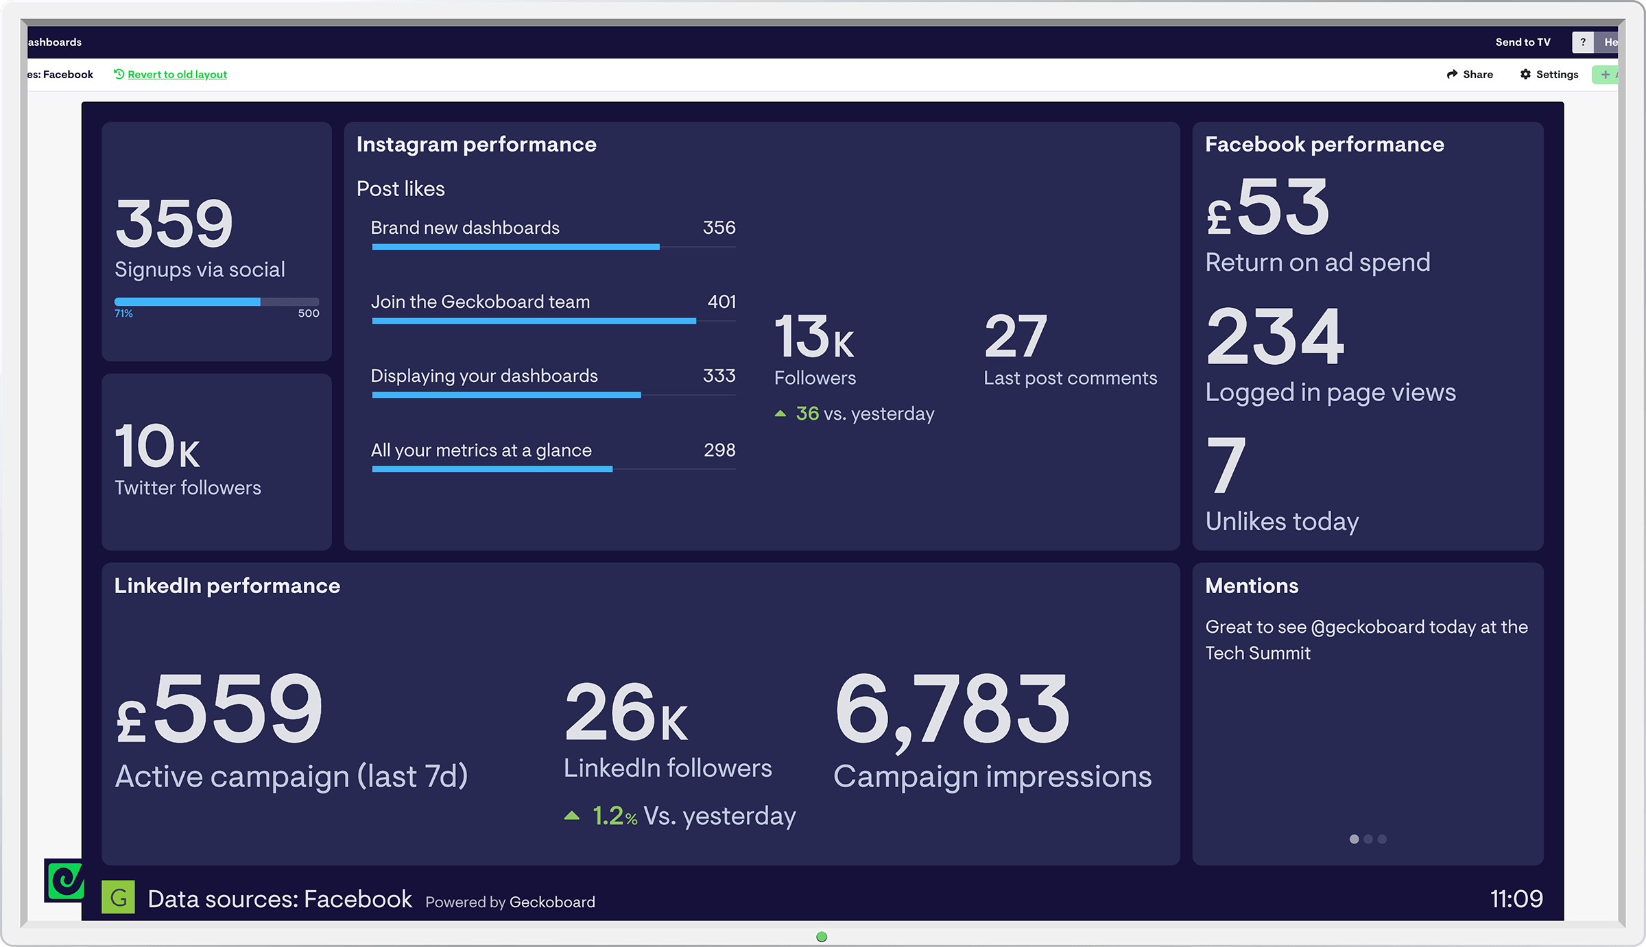Image resolution: width=1646 pixels, height=947 pixels.
Task: Click the Send to TV button
Action: (x=1523, y=42)
